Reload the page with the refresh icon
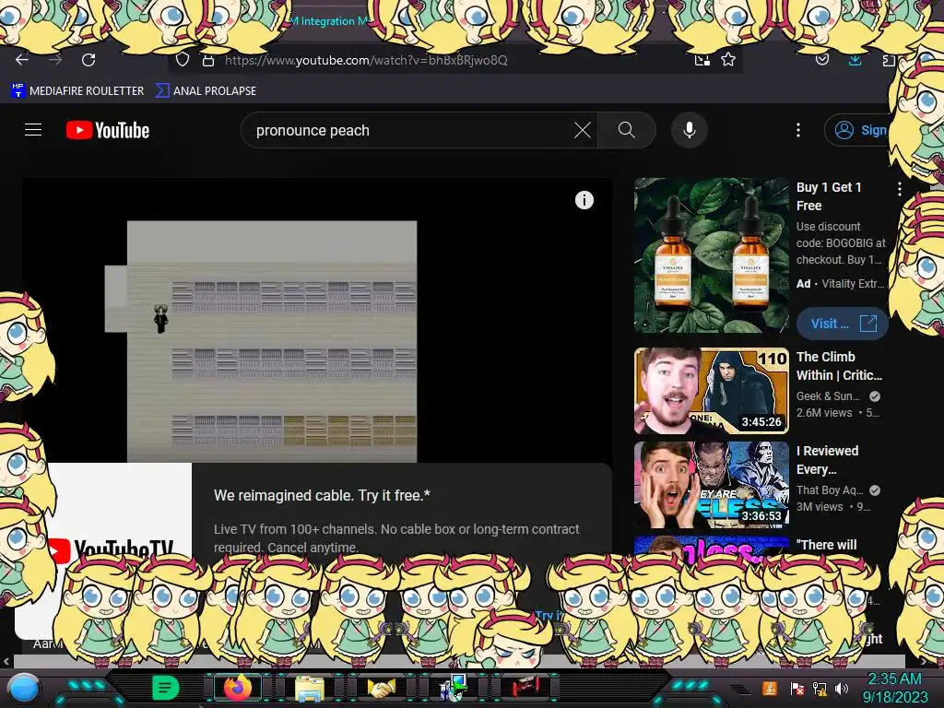 [88, 60]
